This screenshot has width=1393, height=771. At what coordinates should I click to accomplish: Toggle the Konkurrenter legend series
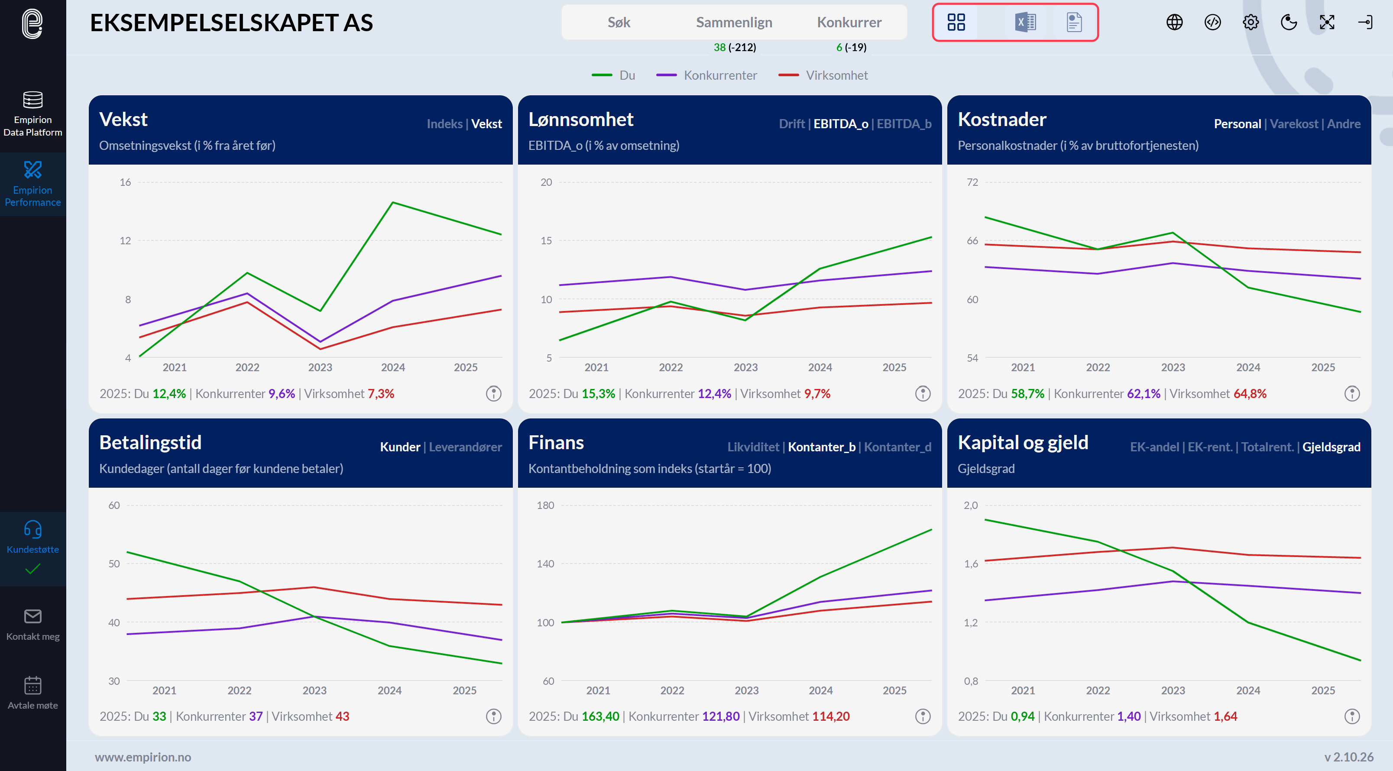706,75
